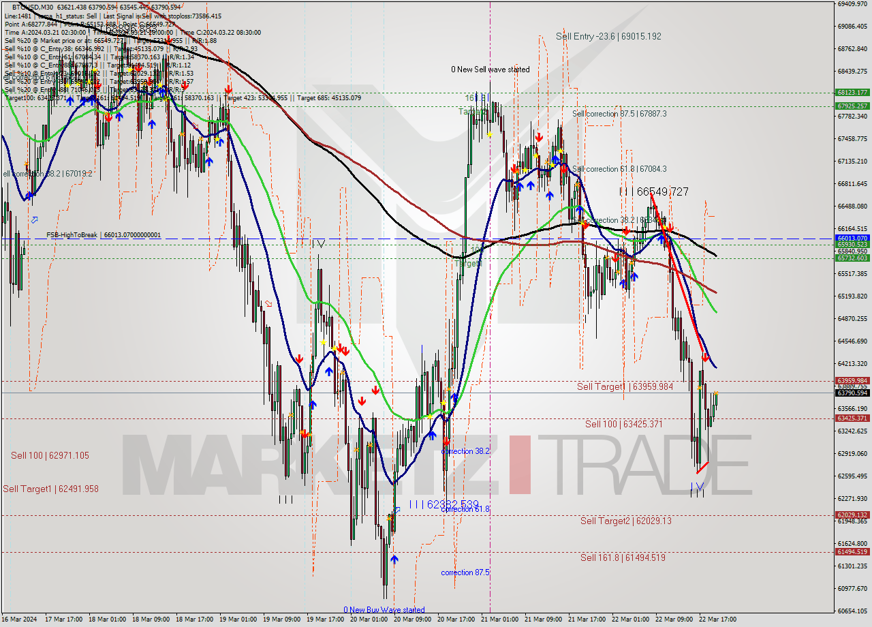The width and height of the screenshot is (872, 627).
Task: Click the 69409.705 price axis value
Action: coord(852,3)
